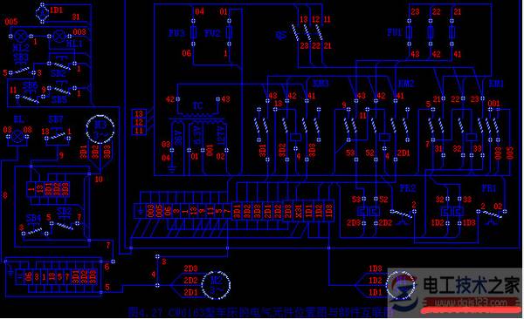Image resolution: width=524 pixels, height=319 pixels.
Task: Click terminal label 06 below FU3
Action: [187, 53]
